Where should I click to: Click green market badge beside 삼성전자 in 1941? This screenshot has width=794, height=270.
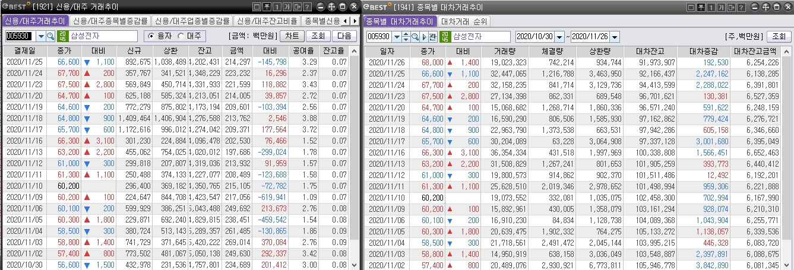coord(445,37)
